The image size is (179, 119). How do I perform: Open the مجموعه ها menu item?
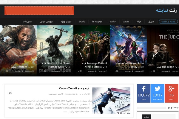(97, 21)
